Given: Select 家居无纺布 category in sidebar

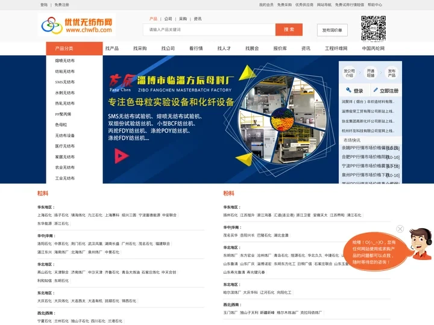Looking at the screenshot, I should (x=64, y=156).
